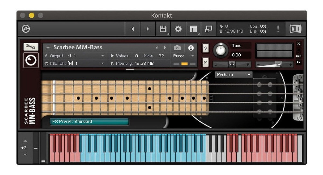Screen dimensions: 323x175
Task: Click the round knob performance view icon
Action: point(31,60)
